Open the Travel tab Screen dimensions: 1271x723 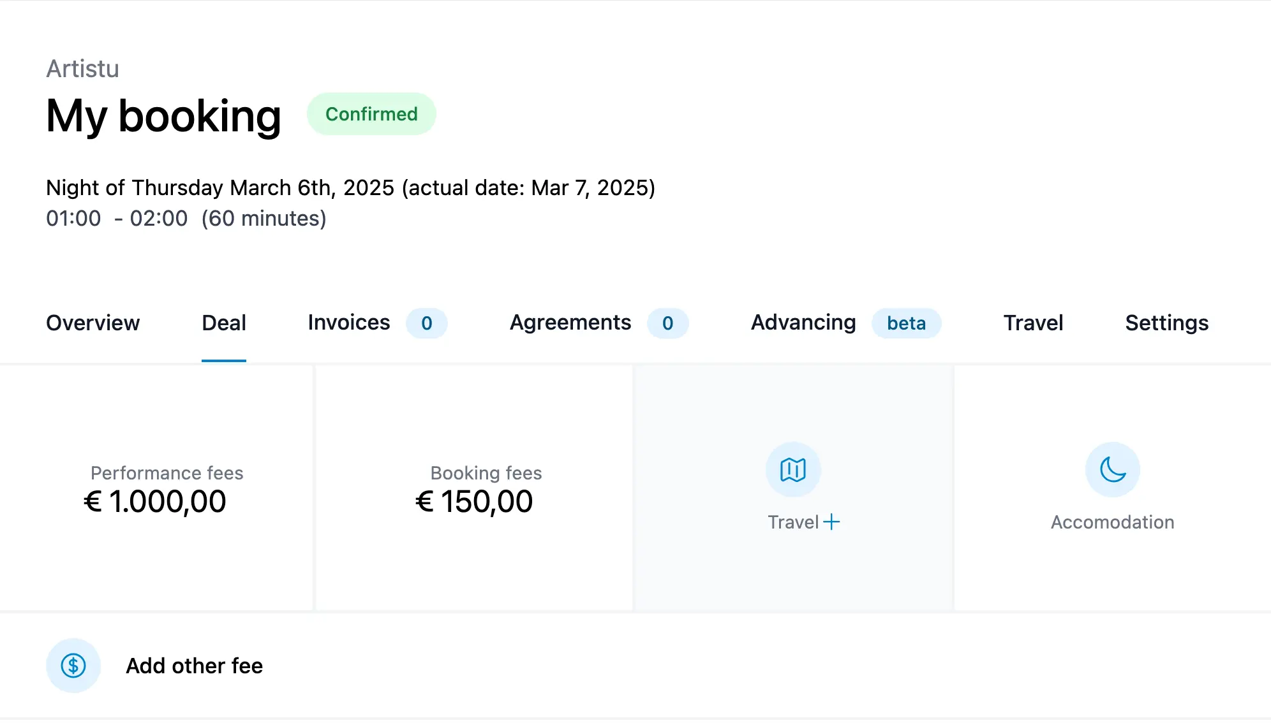1032,323
